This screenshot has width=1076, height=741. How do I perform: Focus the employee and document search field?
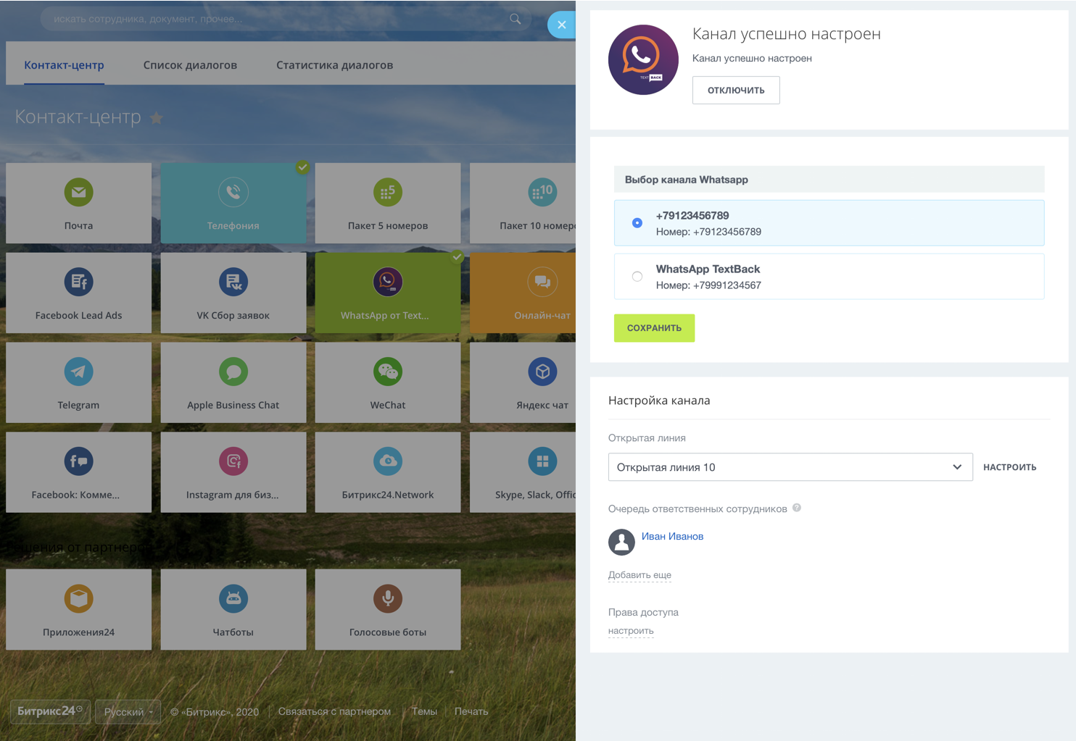point(286,19)
